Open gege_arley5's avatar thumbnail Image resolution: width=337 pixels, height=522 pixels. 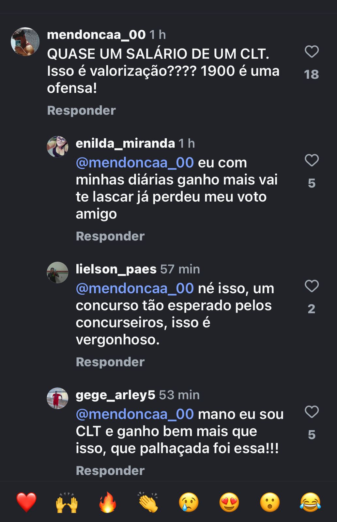coord(57,398)
